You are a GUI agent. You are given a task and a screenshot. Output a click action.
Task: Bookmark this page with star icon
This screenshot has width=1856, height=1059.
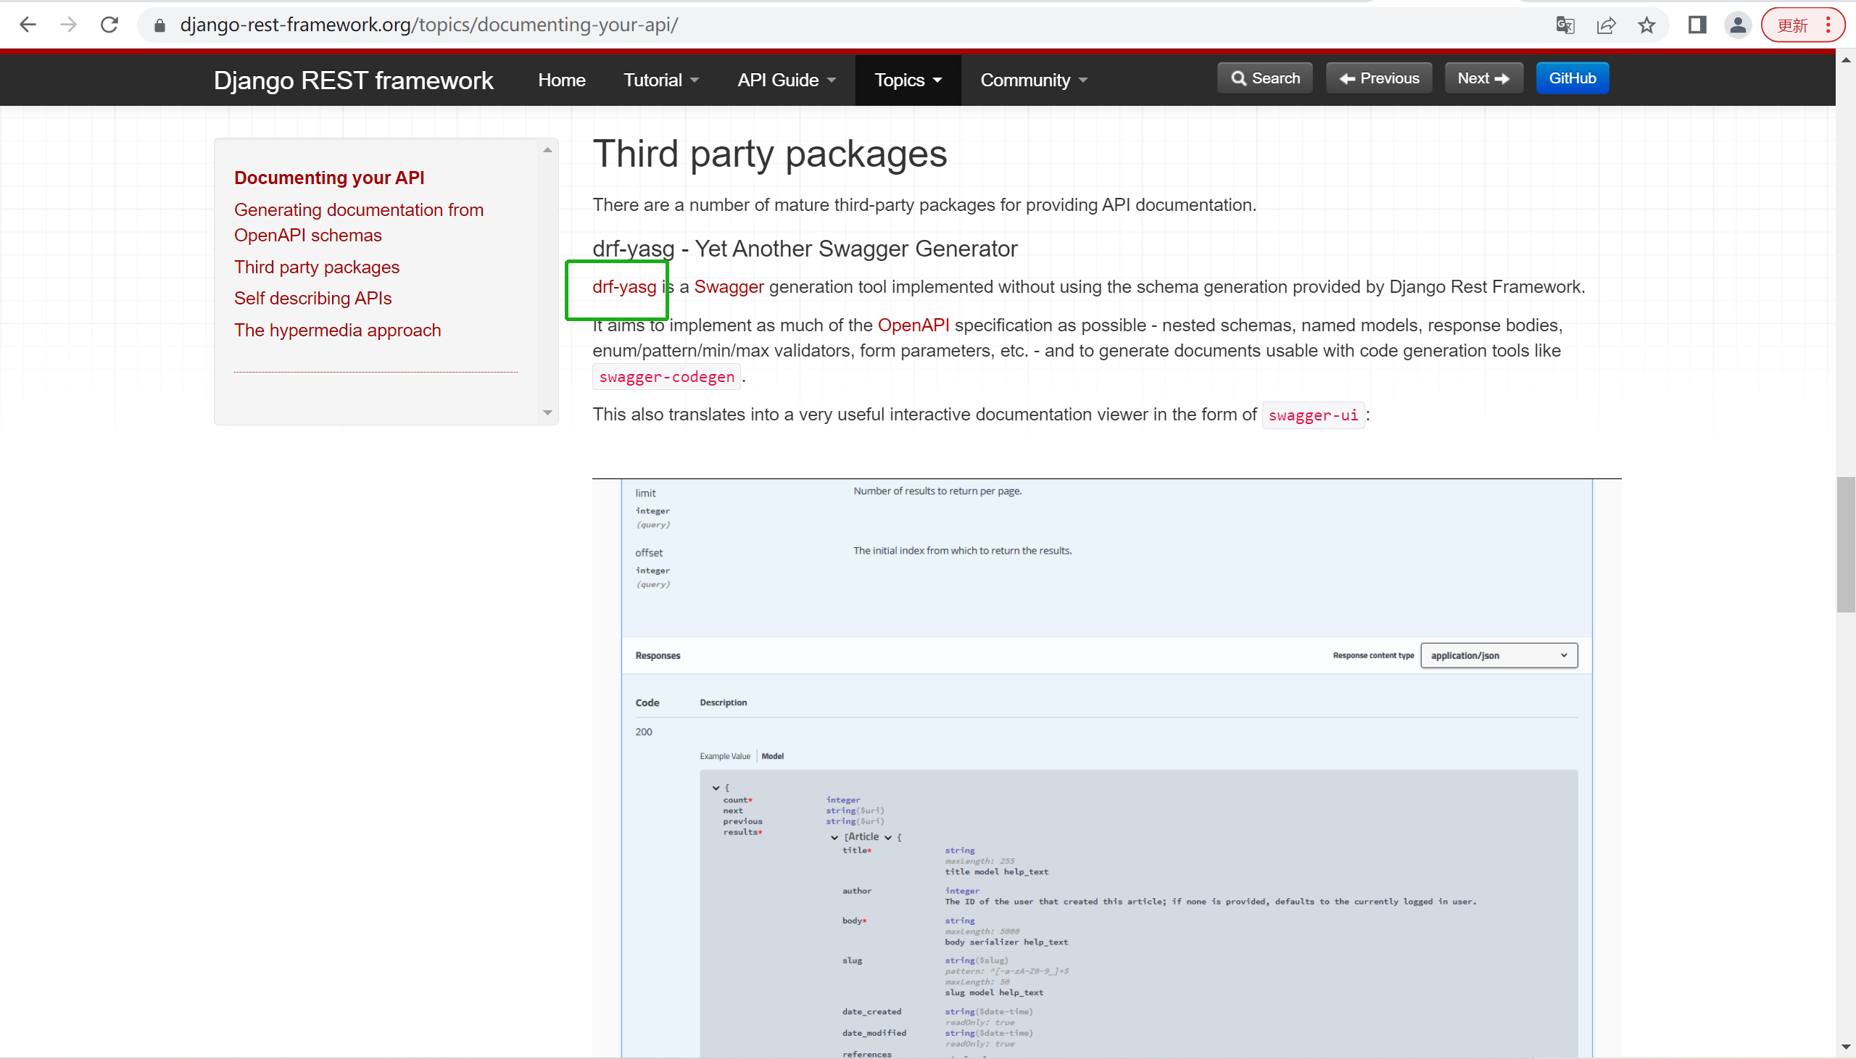(1646, 25)
